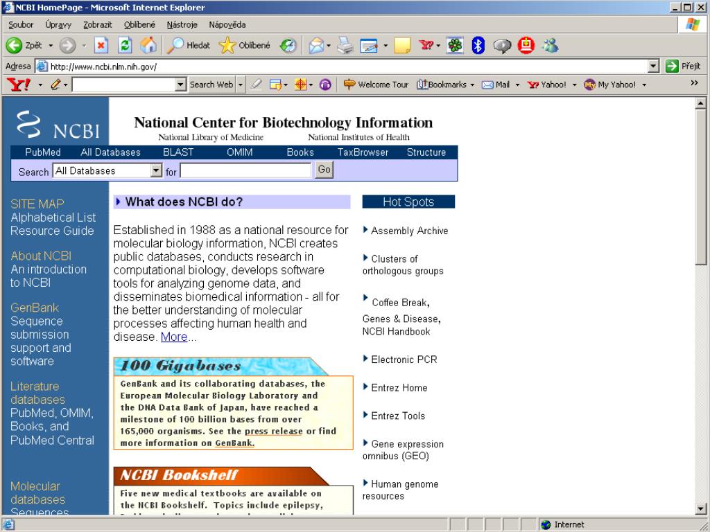This screenshot has height=532, width=710.
Task: Click the vertical scrollbar thumb
Action: pyautogui.click(x=700, y=188)
